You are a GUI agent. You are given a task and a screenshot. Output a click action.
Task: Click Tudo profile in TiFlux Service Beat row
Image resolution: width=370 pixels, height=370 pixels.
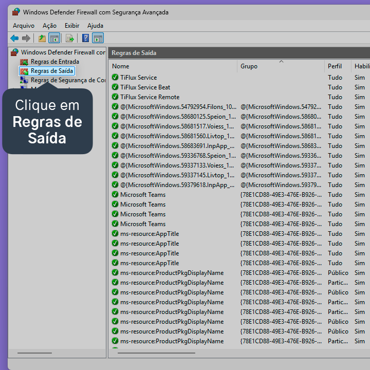(x=335, y=87)
